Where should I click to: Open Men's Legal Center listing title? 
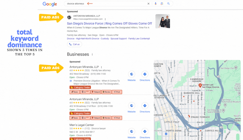tap(82, 125)
